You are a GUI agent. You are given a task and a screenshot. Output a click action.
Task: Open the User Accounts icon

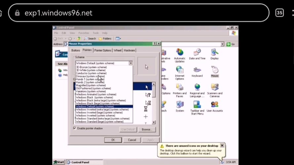(x=215, y=107)
